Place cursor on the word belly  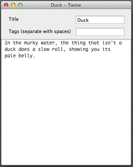(x=25, y=56)
